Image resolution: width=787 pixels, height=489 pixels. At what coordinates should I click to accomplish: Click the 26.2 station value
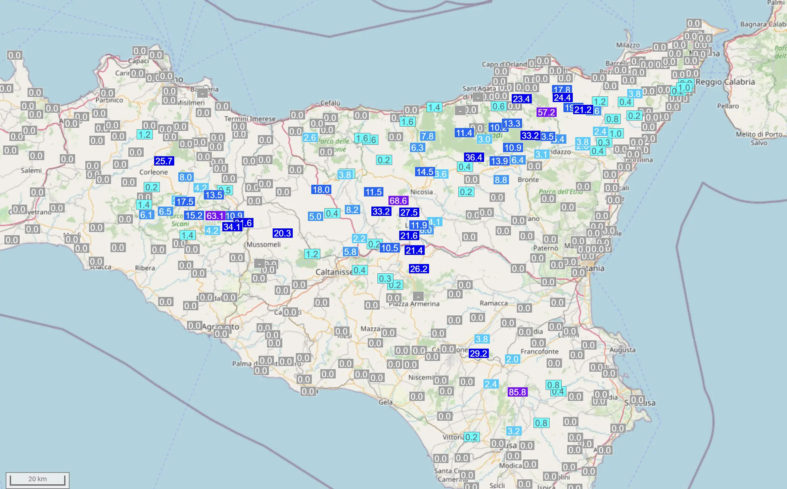coord(419,269)
